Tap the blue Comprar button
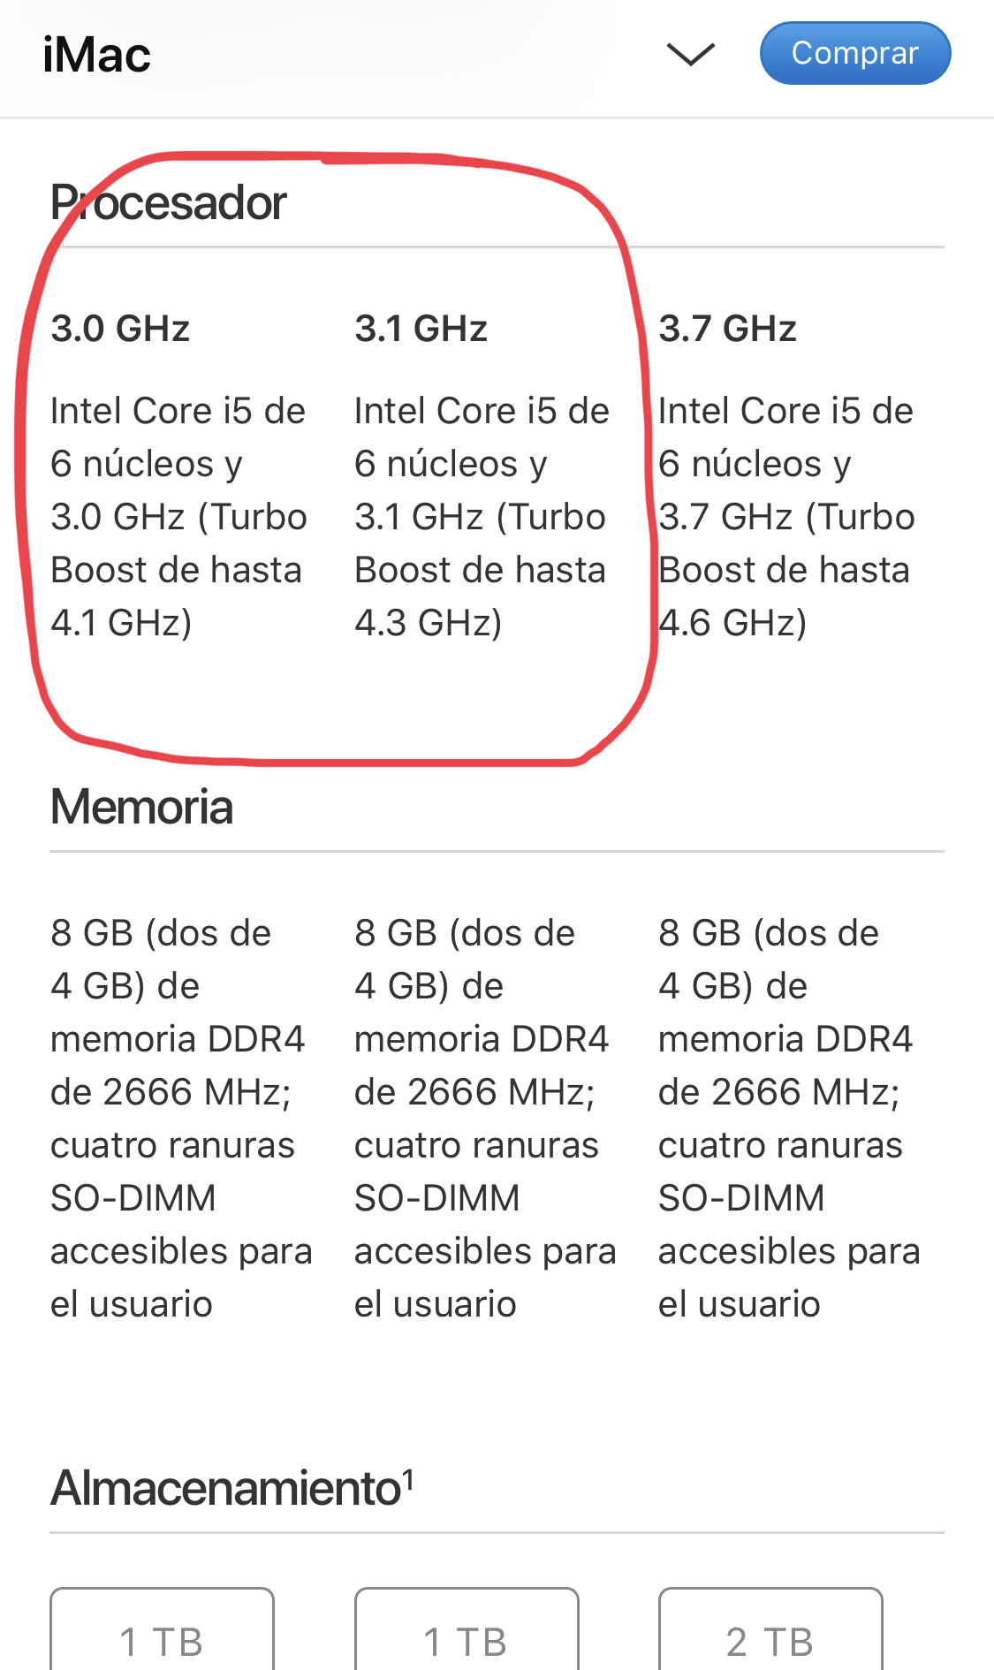994x1670 pixels. point(855,53)
